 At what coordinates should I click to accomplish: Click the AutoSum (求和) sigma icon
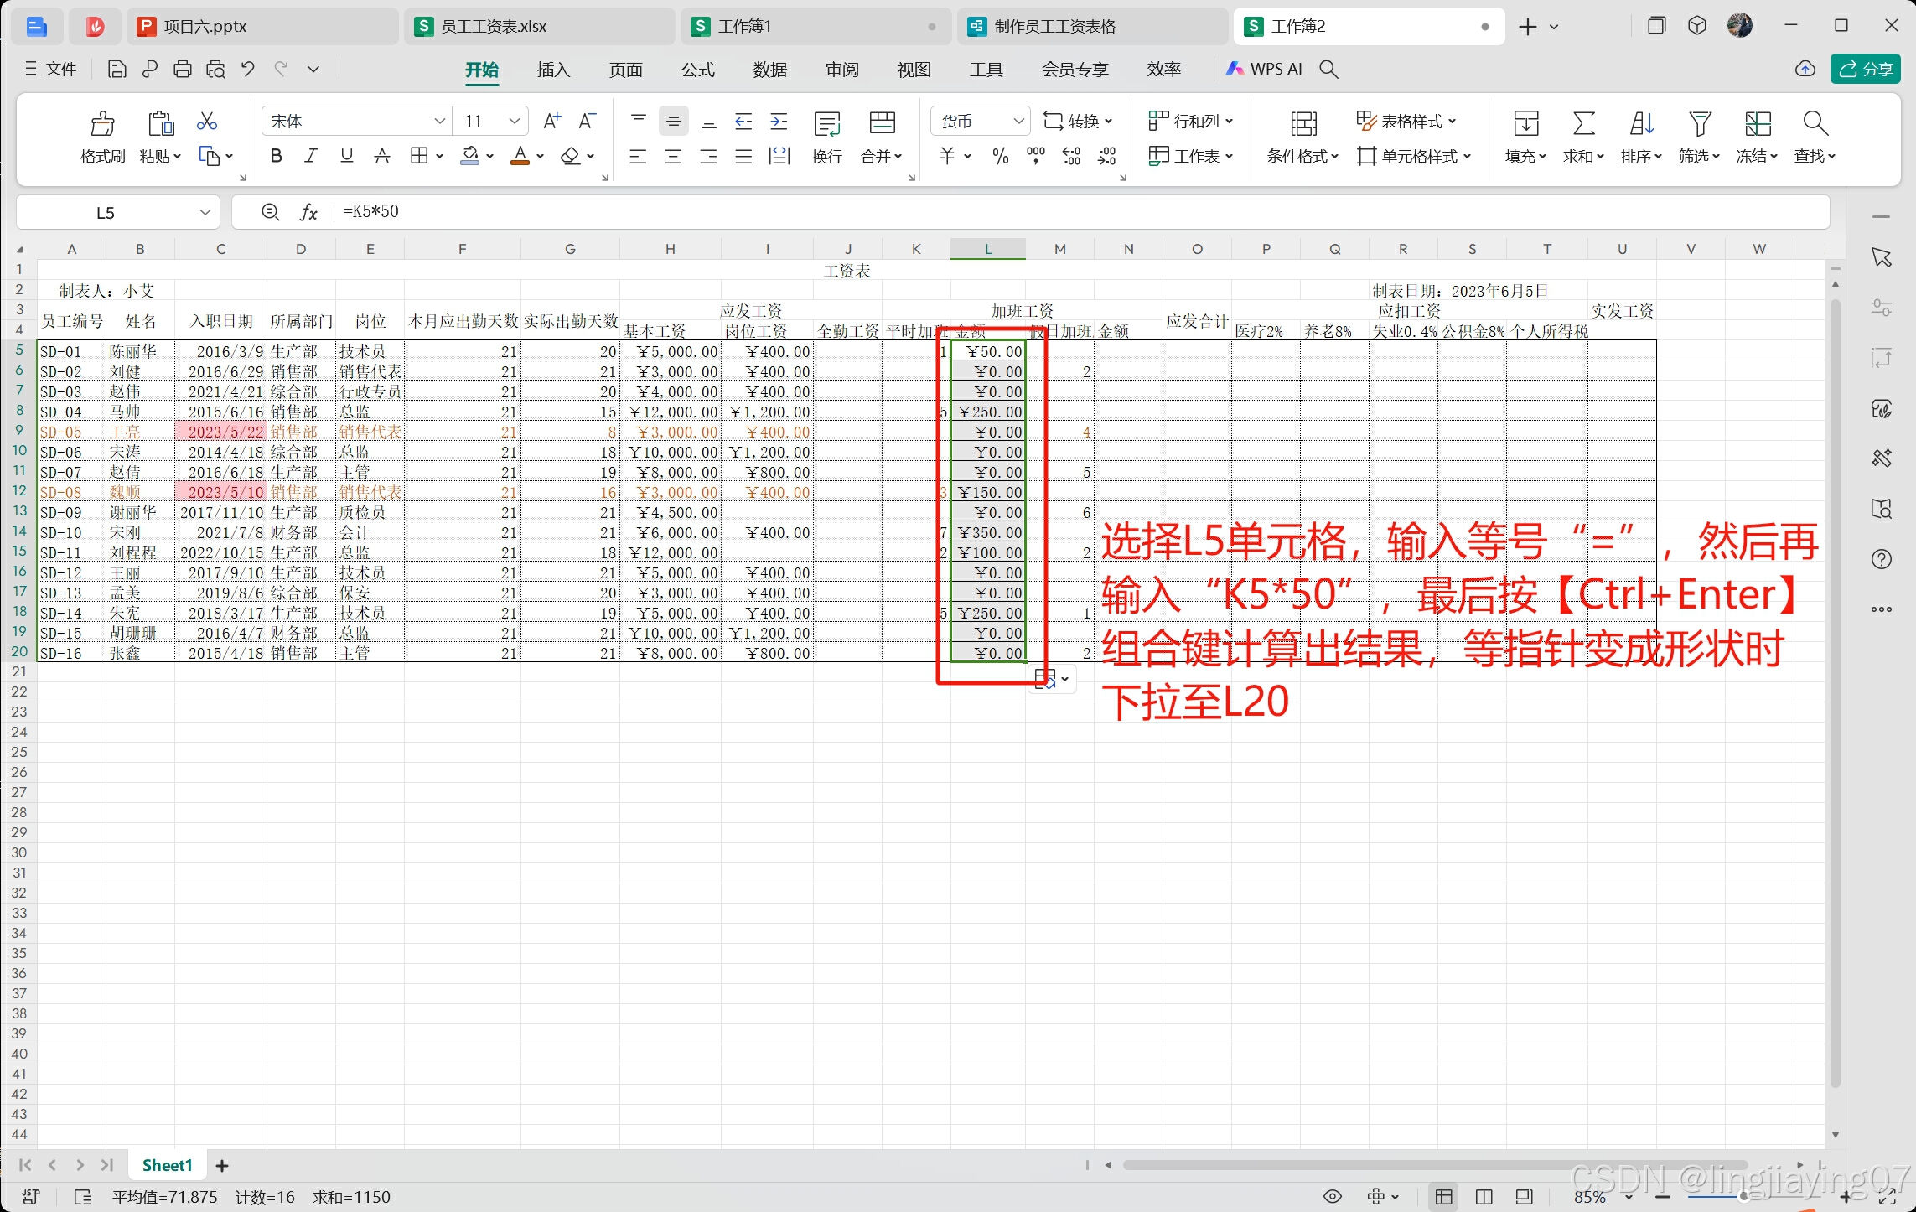1582,124
